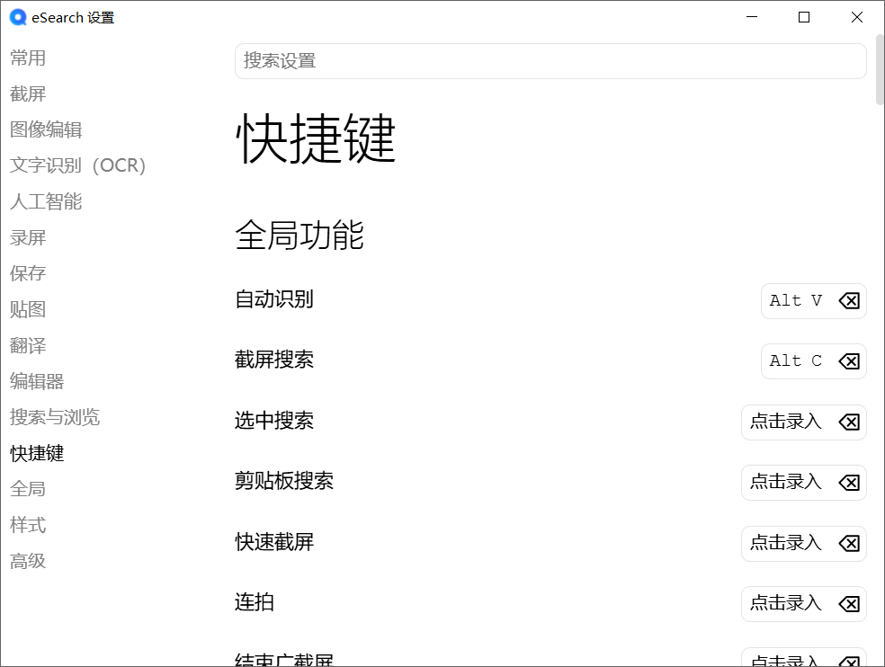Image resolution: width=885 pixels, height=667 pixels.
Task: Click 点击录入 for 连拍
Action: pos(786,604)
